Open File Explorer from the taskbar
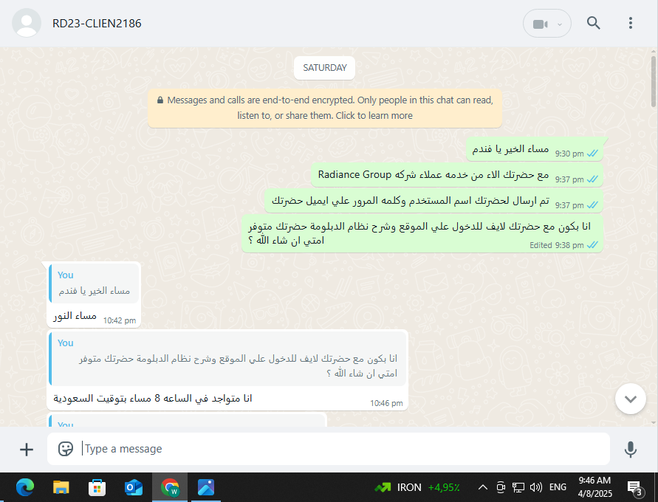This screenshot has height=502, width=658. (61, 487)
